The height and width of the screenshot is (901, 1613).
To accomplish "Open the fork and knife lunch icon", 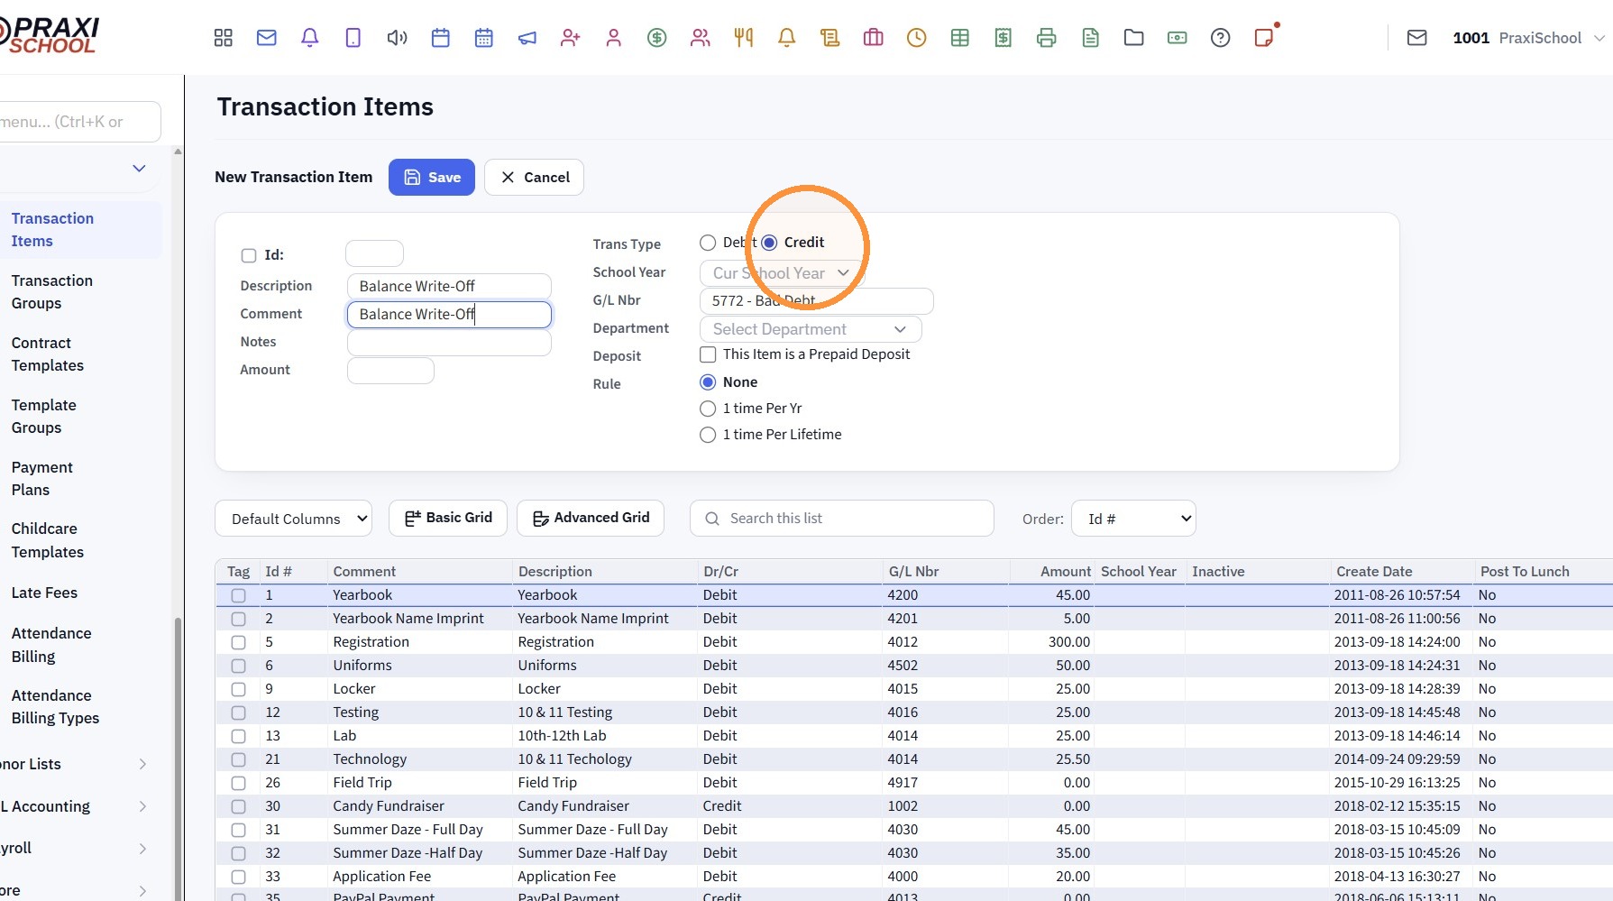I will (744, 38).
